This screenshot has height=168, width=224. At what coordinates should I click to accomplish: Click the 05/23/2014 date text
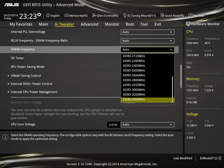click(x=11, y=15)
